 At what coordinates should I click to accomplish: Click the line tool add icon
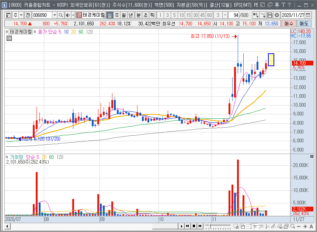263,15
